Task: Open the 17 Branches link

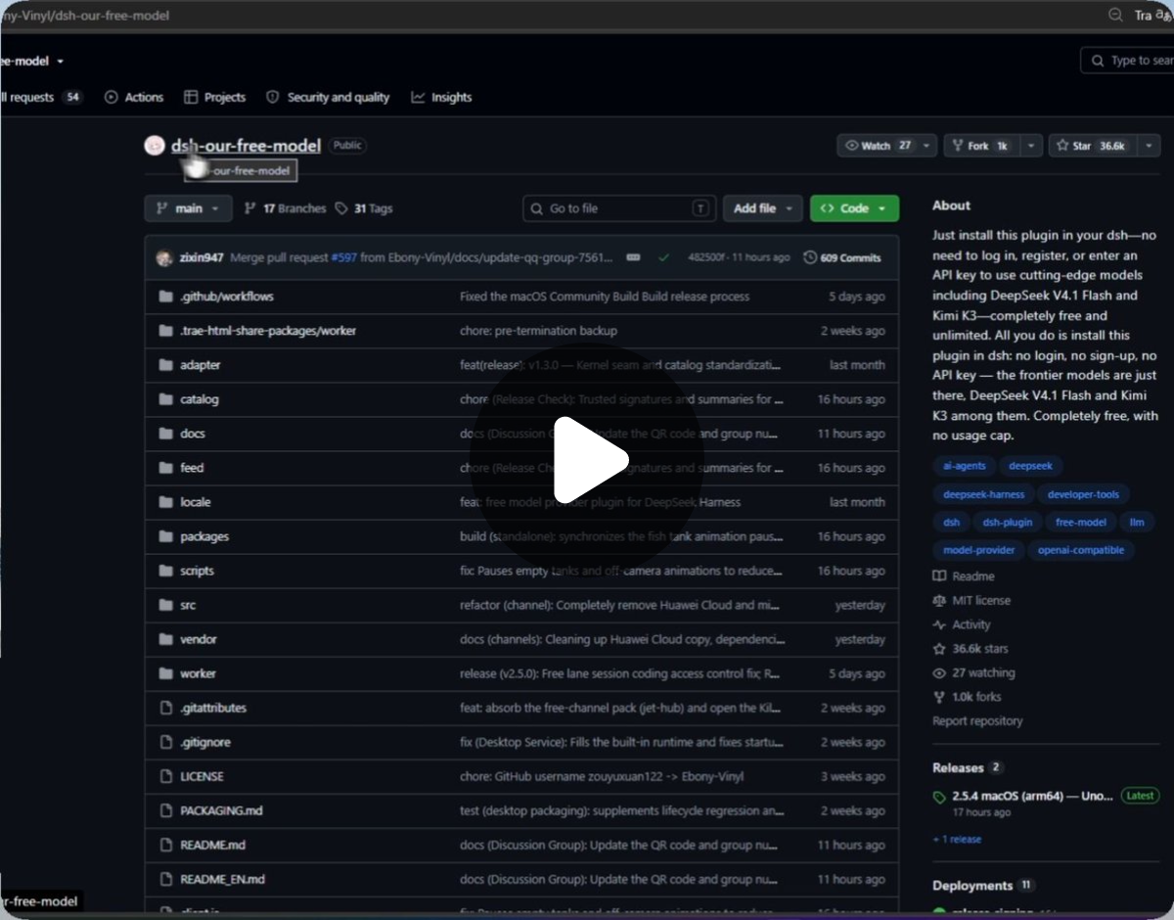Action: [285, 208]
